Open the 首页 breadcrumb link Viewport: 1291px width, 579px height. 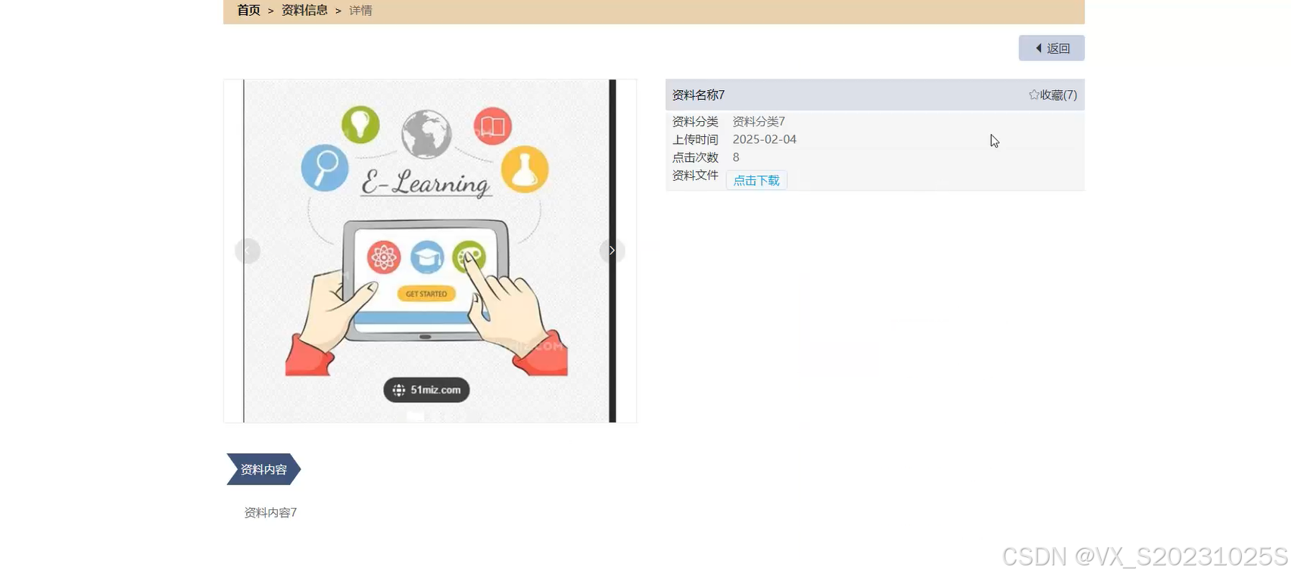point(248,11)
